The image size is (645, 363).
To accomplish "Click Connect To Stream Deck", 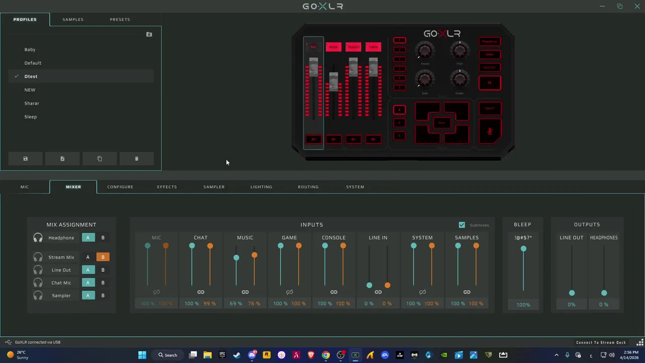I will (601, 342).
